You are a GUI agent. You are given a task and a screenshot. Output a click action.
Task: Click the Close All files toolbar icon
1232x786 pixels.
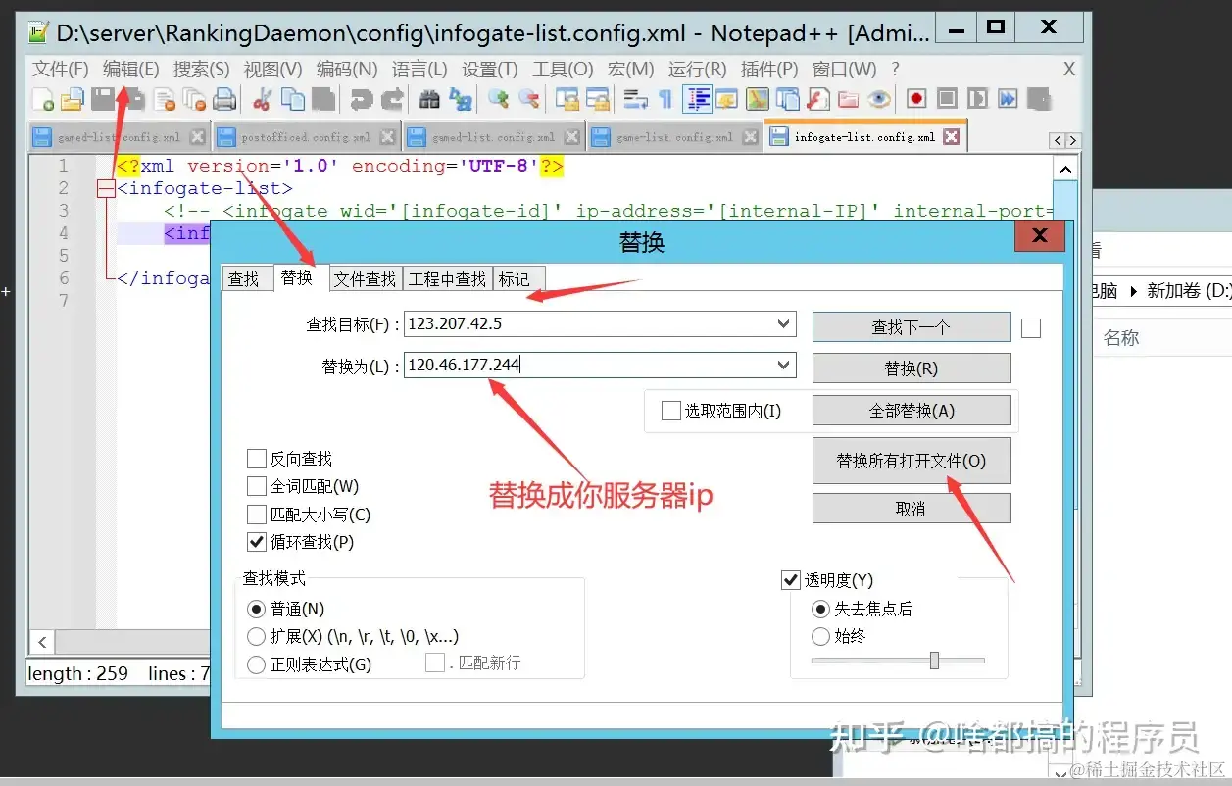coord(195,99)
